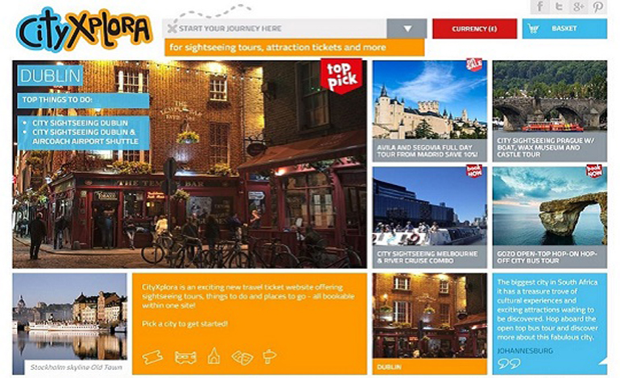Open the small Dublin tile at the bottom
Viewport: 620px width, 378px height.
coord(430,324)
